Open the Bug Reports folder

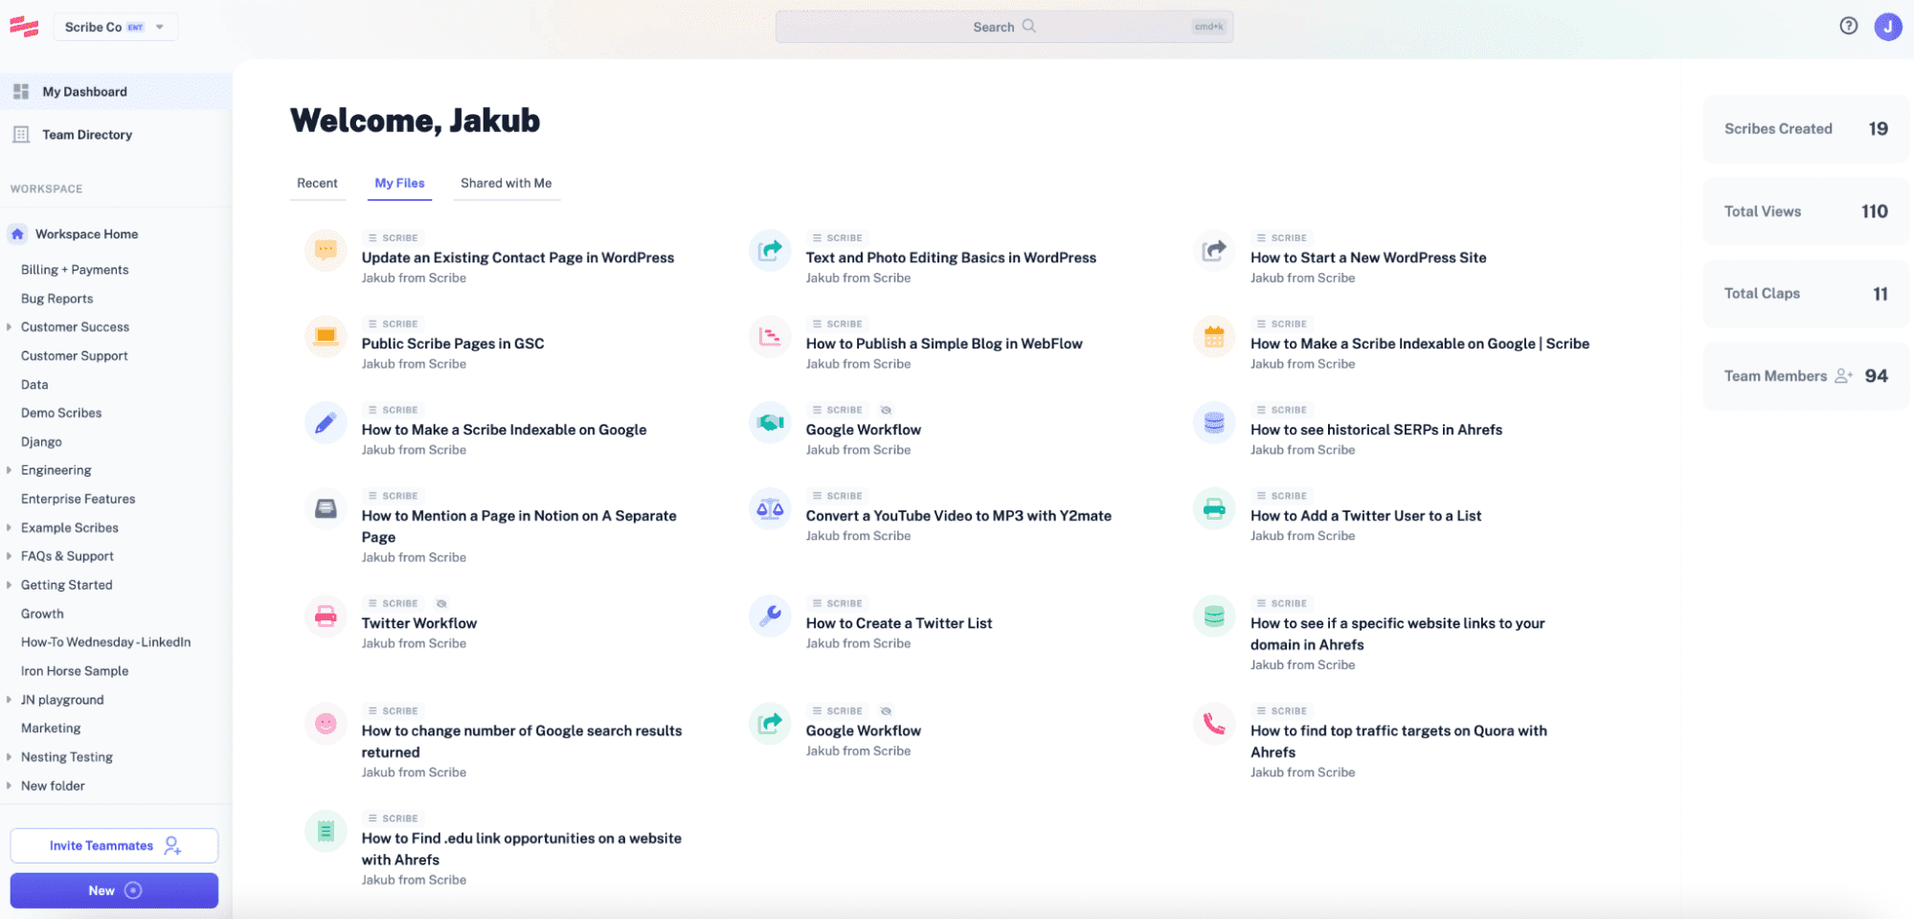coord(56,299)
